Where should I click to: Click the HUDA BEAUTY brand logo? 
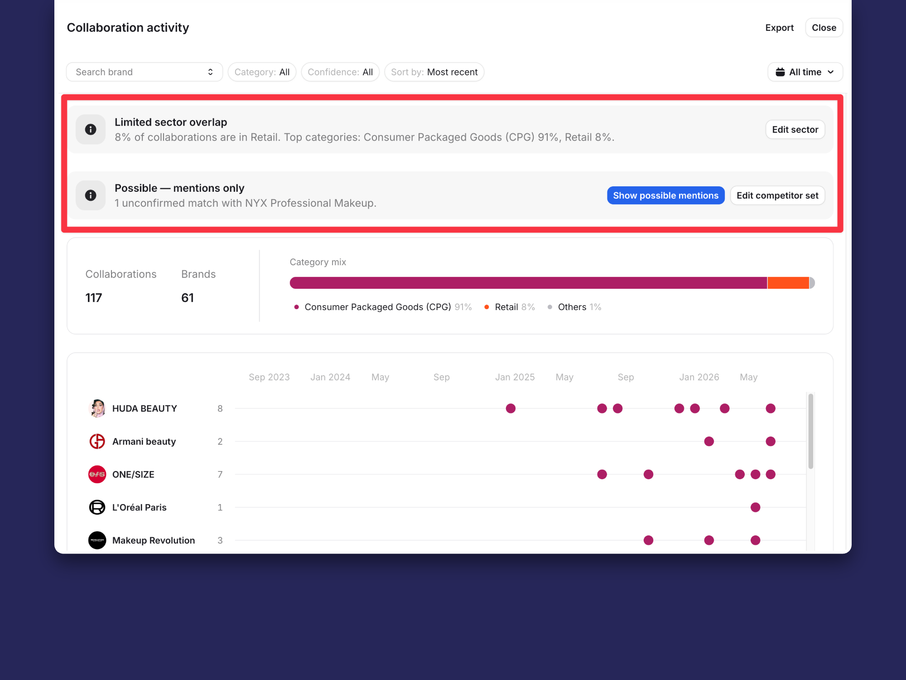(x=97, y=408)
